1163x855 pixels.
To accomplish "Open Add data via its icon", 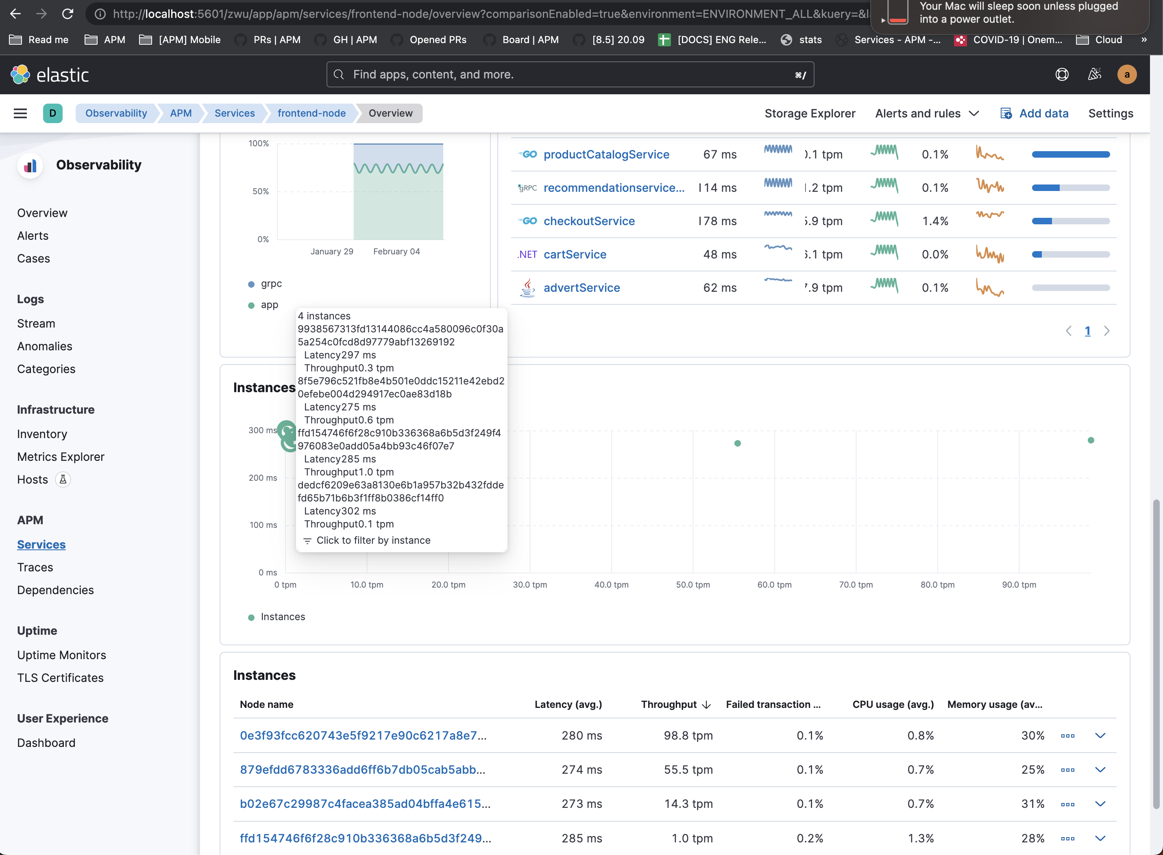I will click(x=1006, y=113).
